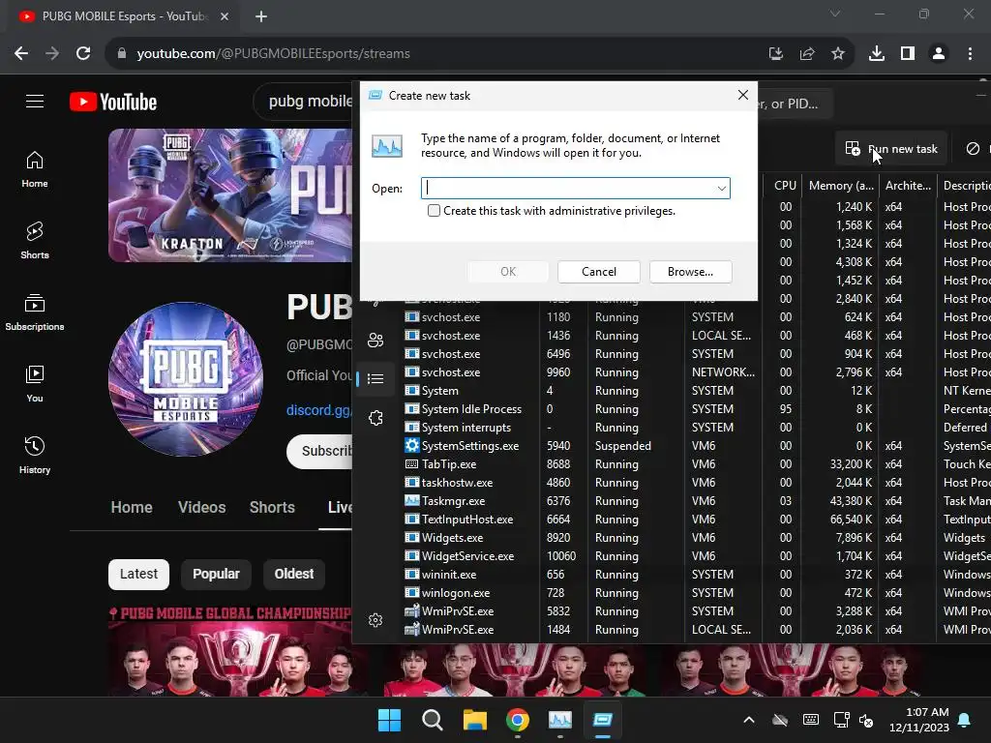This screenshot has width=991, height=743.
Task: Select the winlogon.exe process row
Action: coord(695,593)
